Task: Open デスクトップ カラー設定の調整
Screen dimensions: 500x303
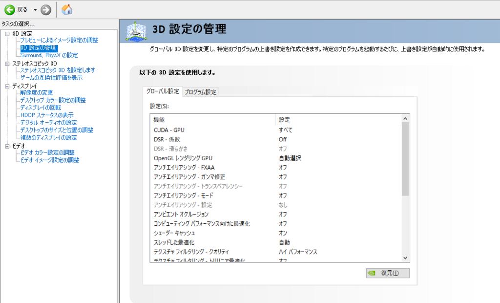Action: coord(53,100)
